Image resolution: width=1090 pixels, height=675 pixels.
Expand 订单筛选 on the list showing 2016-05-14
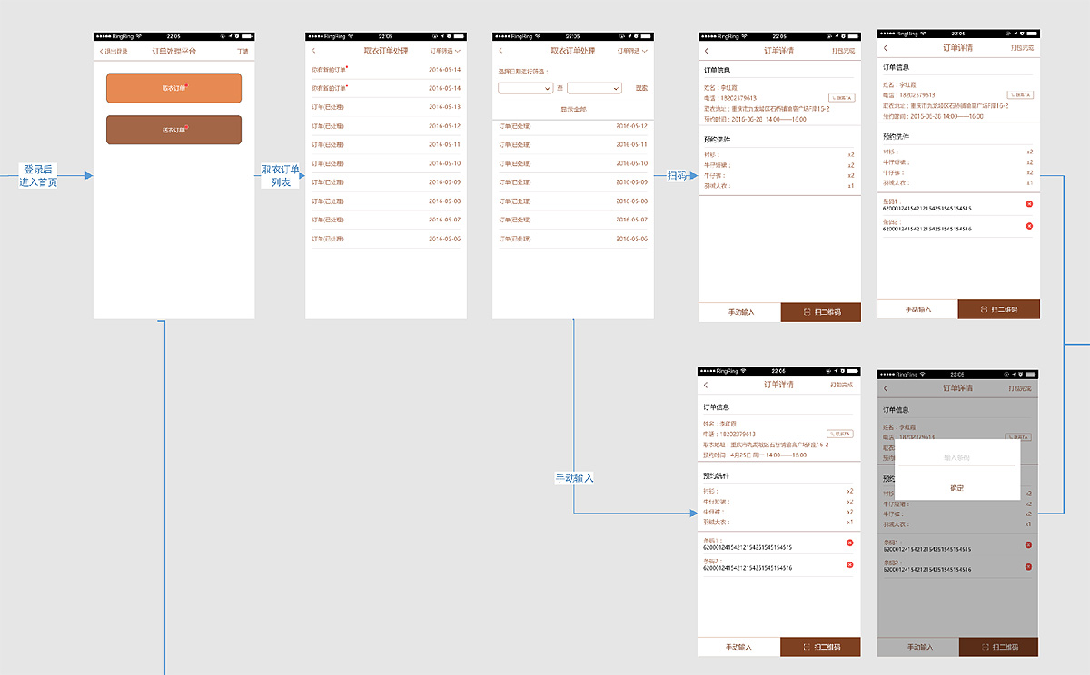pyautogui.click(x=445, y=51)
